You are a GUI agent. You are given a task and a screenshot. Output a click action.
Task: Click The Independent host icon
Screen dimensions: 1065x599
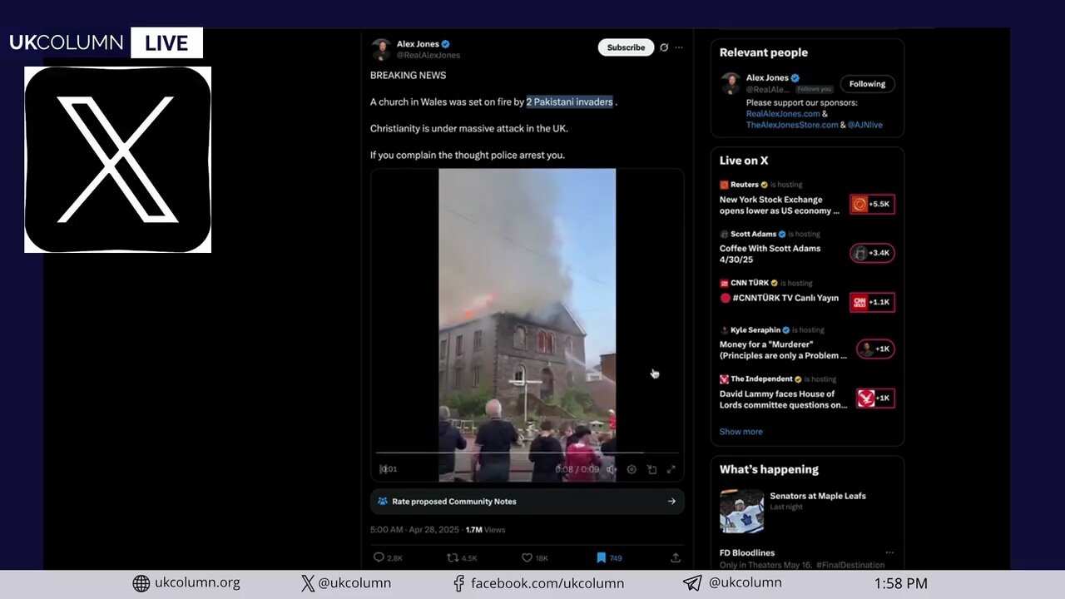[x=724, y=379]
